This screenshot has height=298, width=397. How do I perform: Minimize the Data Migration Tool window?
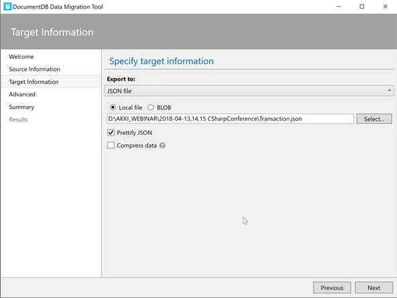[338, 7]
